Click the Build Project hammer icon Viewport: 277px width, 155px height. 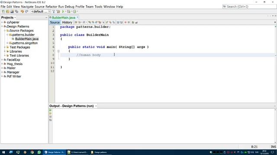(x=54, y=12)
